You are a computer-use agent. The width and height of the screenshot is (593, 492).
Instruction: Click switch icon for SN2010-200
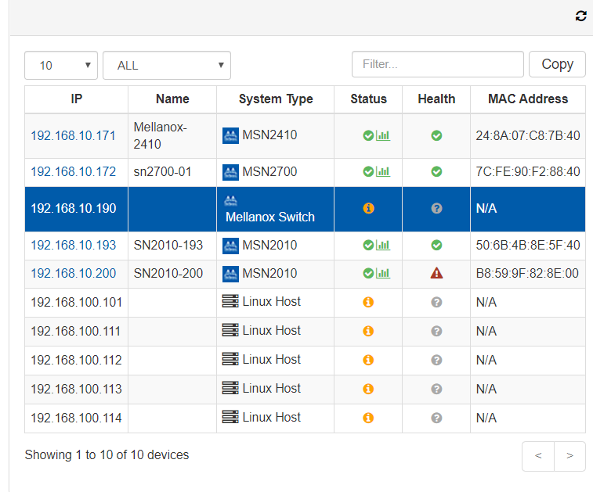[x=230, y=274]
